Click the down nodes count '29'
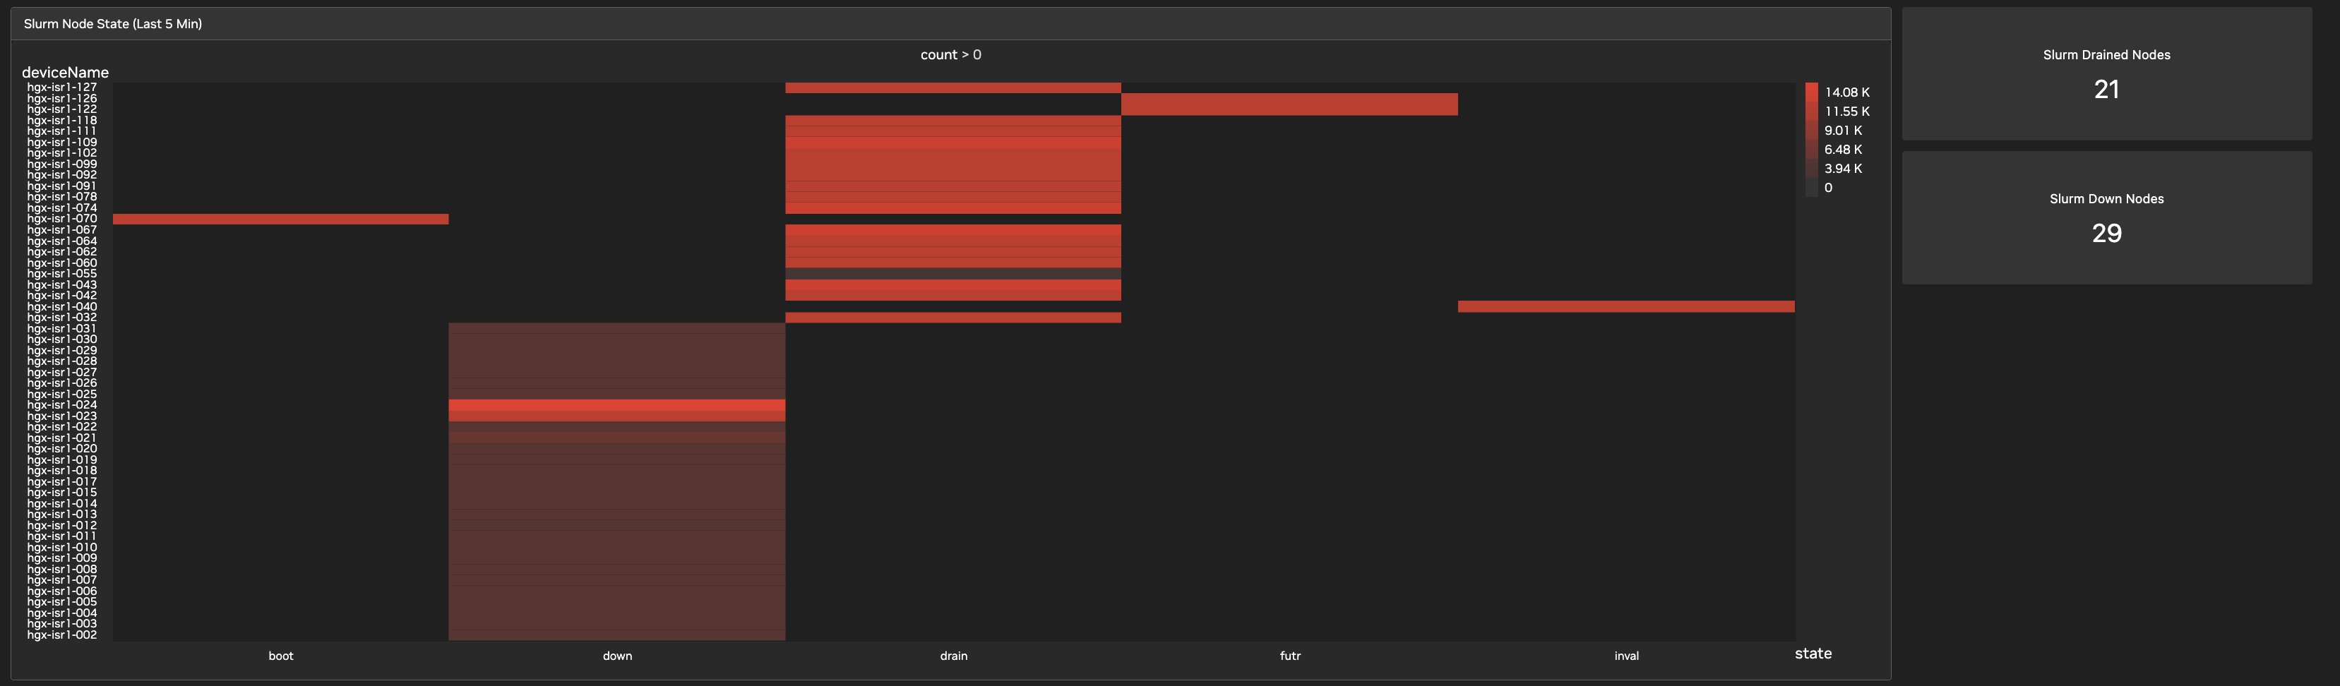The height and width of the screenshot is (686, 2340). pyautogui.click(x=2106, y=233)
